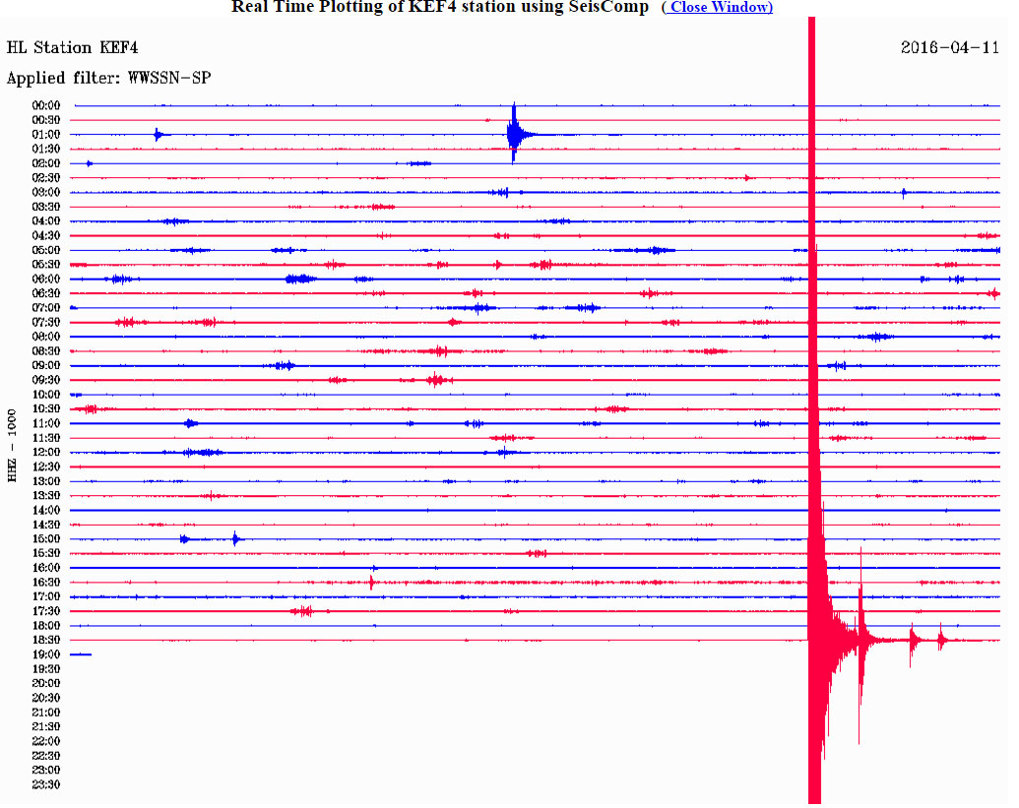This screenshot has width=1019, height=808.
Task: Click the Applied filter WWSSN-SP text
Action: (x=108, y=78)
